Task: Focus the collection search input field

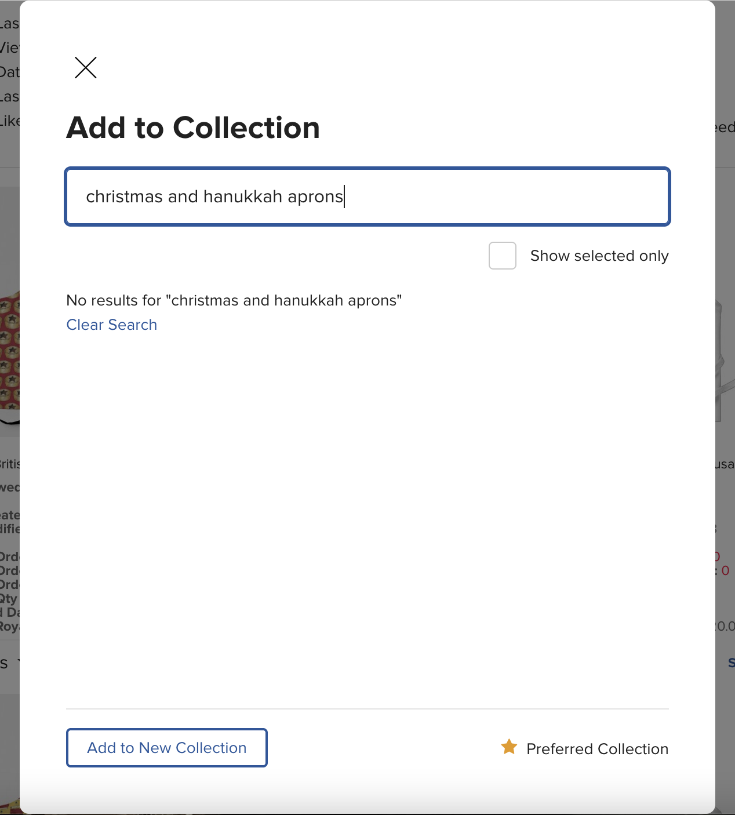Action: (x=367, y=197)
